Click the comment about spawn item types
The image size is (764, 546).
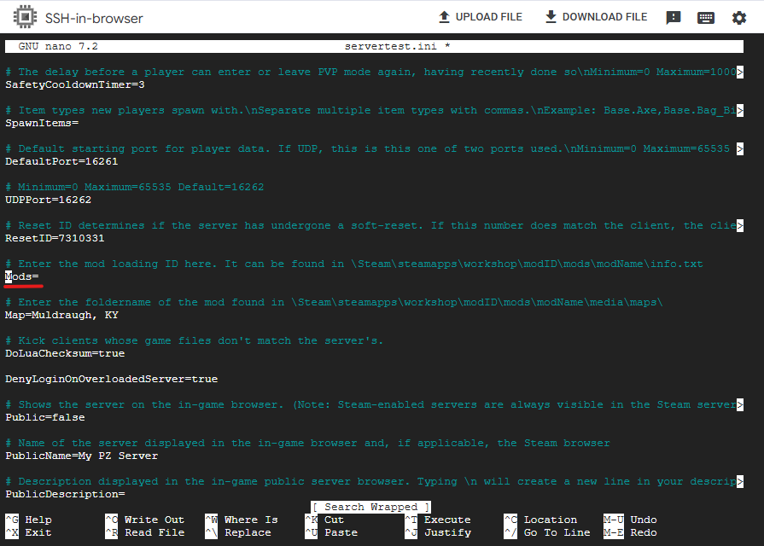coord(370,111)
